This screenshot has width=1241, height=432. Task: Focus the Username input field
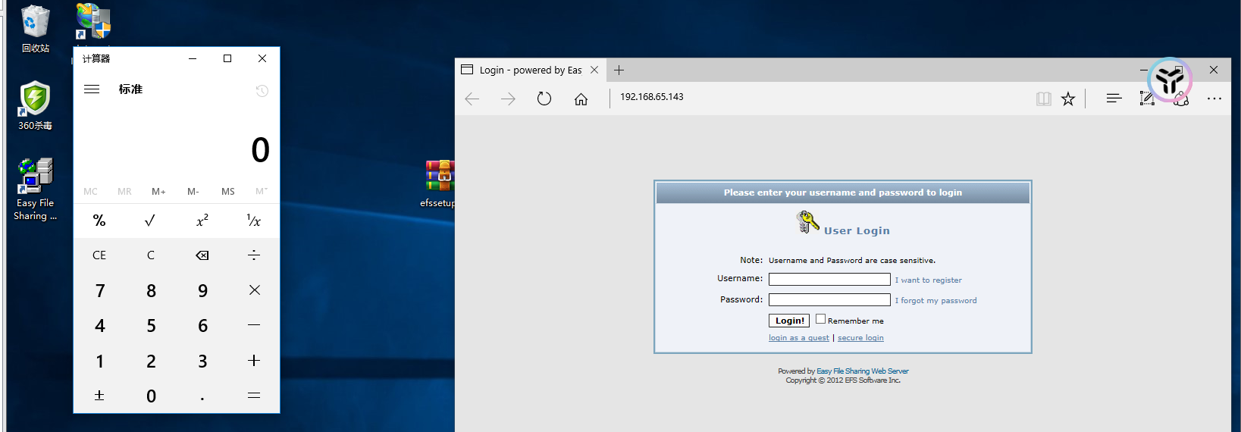(829, 280)
